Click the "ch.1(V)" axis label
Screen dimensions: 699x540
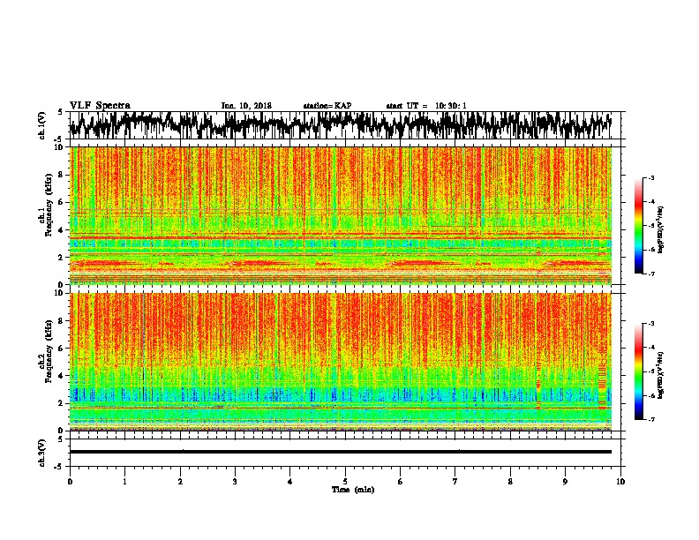(x=42, y=125)
